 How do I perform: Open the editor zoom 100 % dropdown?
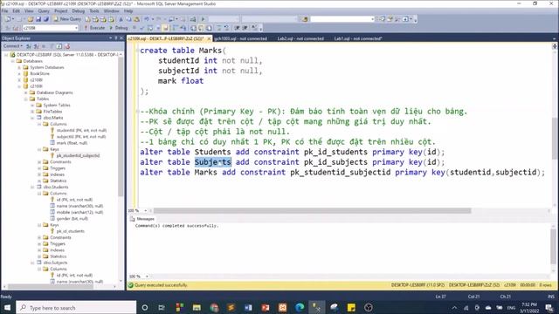pyautogui.click(x=146, y=211)
